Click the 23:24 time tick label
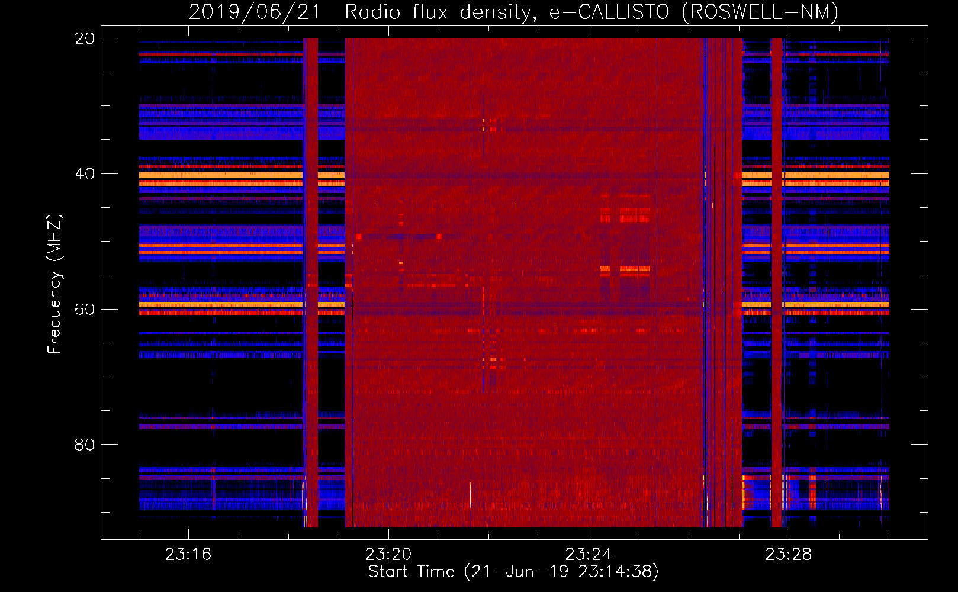The image size is (958, 592). (589, 555)
